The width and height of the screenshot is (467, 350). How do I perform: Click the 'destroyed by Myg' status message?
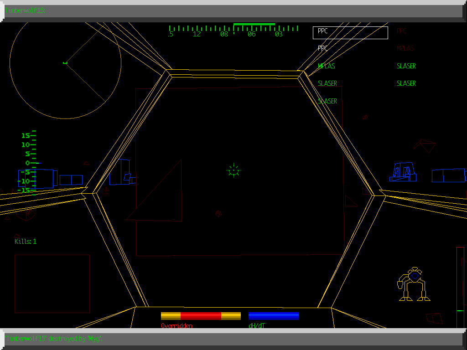coord(54,339)
